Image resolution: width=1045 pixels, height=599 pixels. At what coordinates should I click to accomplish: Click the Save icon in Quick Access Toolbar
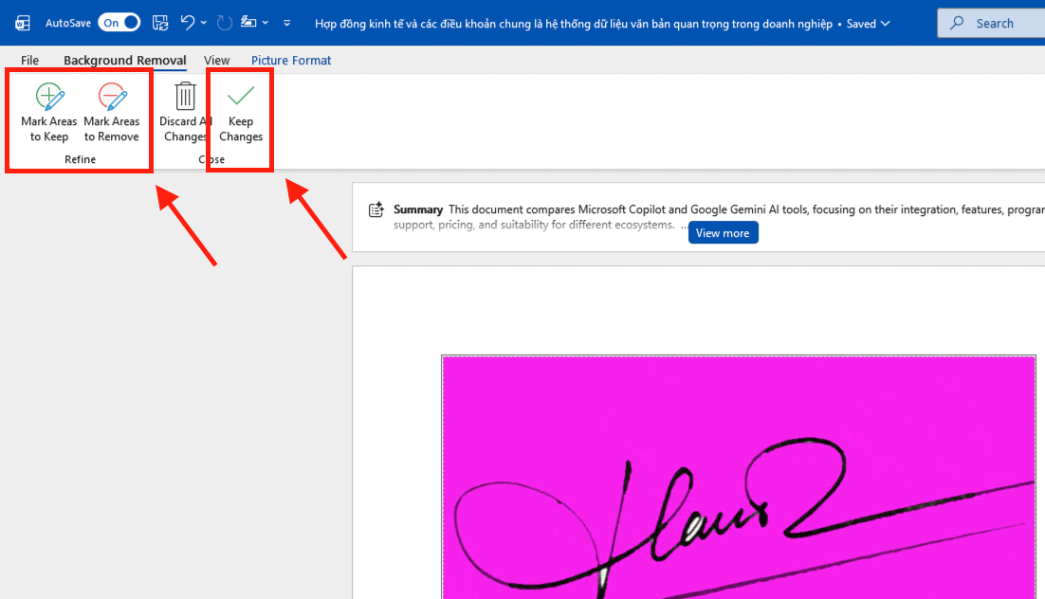[160, 22]
